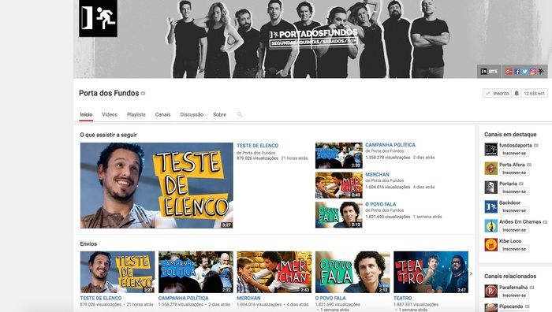Subscribe to Kibe Loco with Inscrever-se

pos(514,249)
